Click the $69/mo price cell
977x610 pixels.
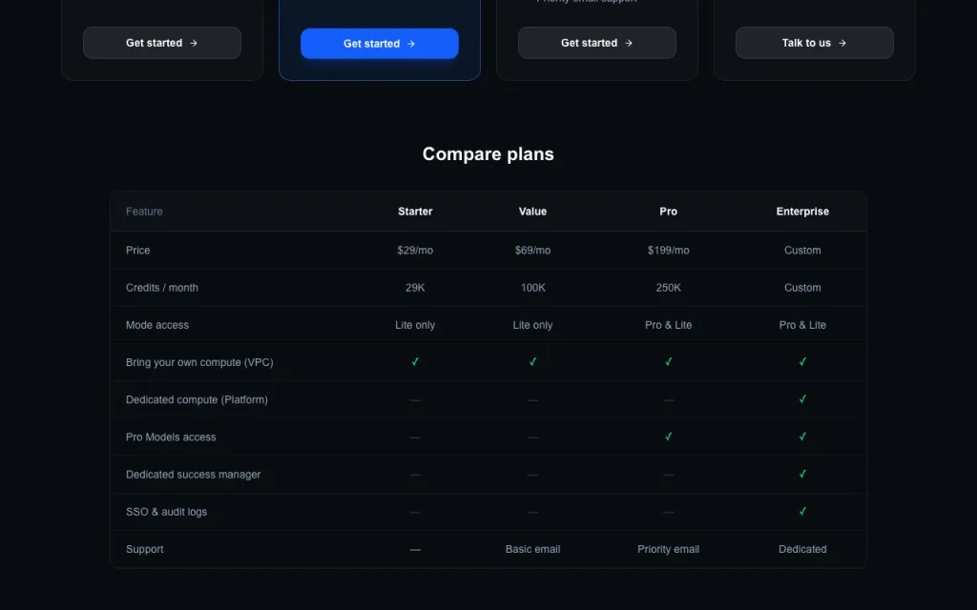point(532,251)
